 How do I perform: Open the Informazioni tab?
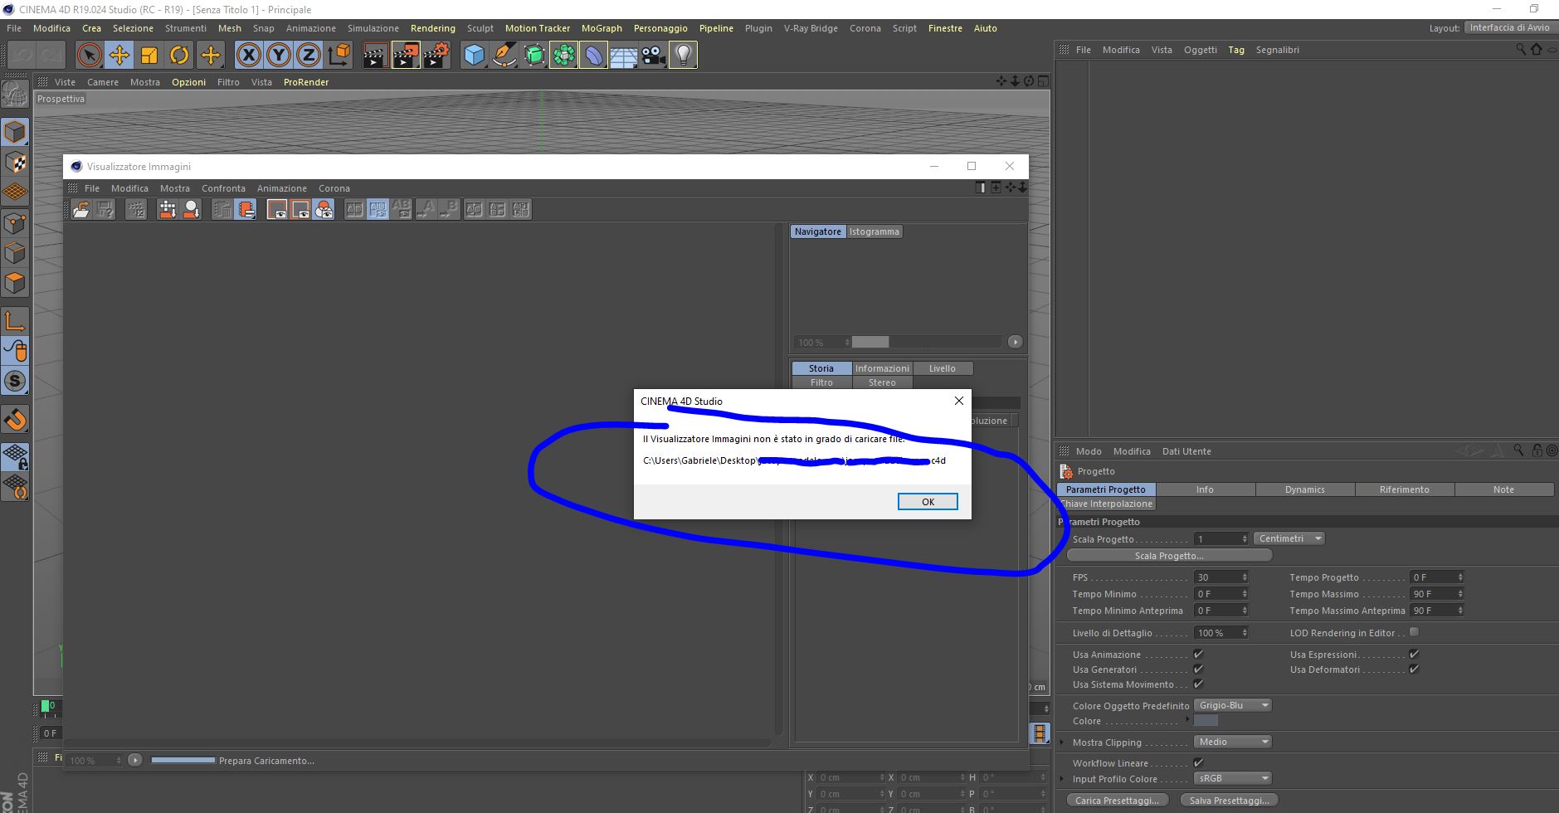click(x=882, y=368)
